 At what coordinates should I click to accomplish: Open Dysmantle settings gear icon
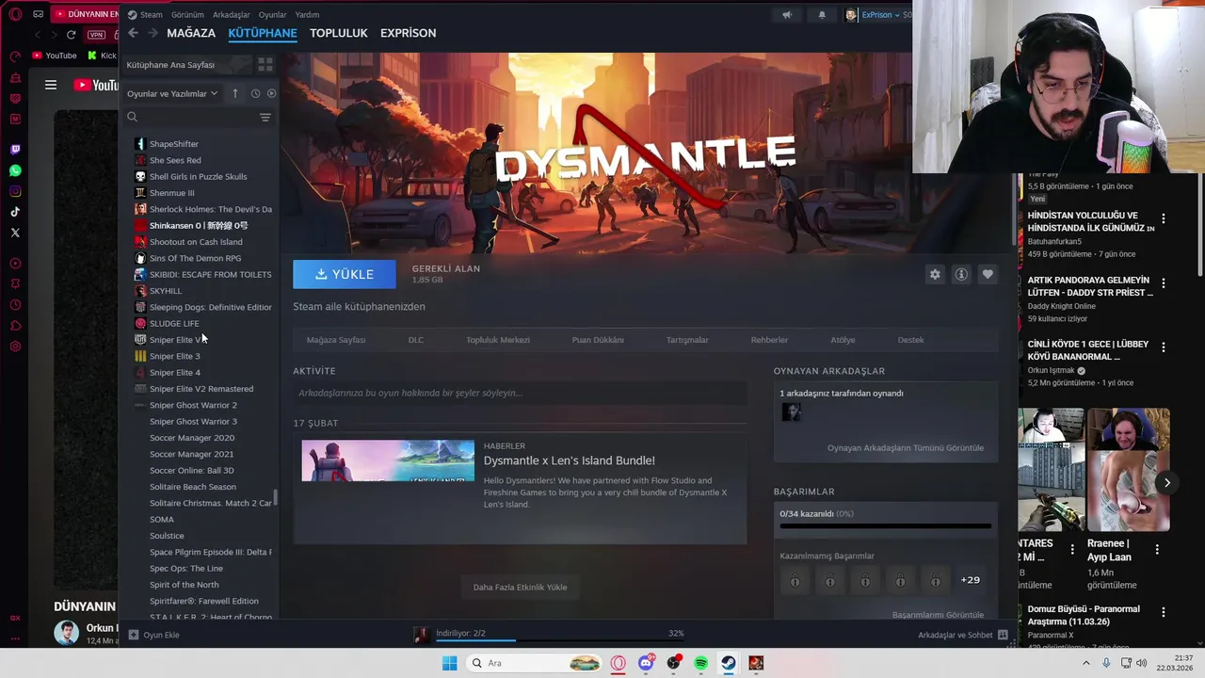click(x=935, y=274)
